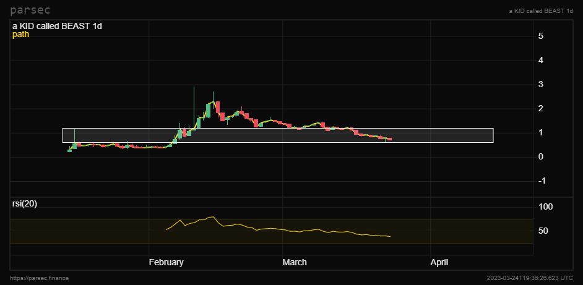Click the 'February' axis label
The width and height of the screenshot is (583, 285).
(166, 262)
